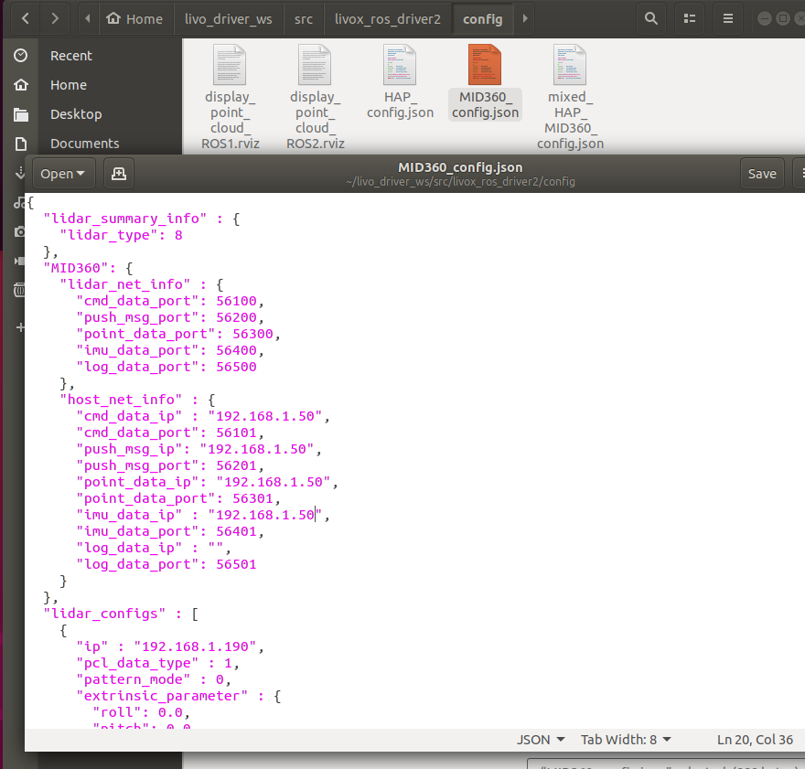Open the Files hamburger menu
Screen dimensions: 805x769
[x=727, y=19]
